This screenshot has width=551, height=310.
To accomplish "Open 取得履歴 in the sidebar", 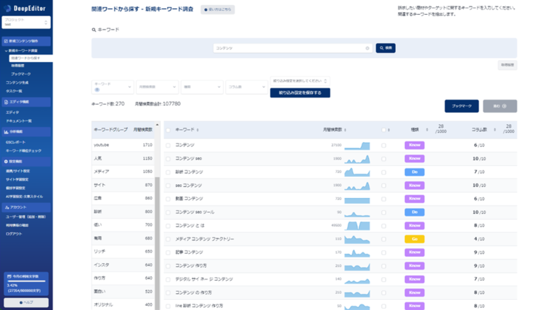I will point(18,66).
